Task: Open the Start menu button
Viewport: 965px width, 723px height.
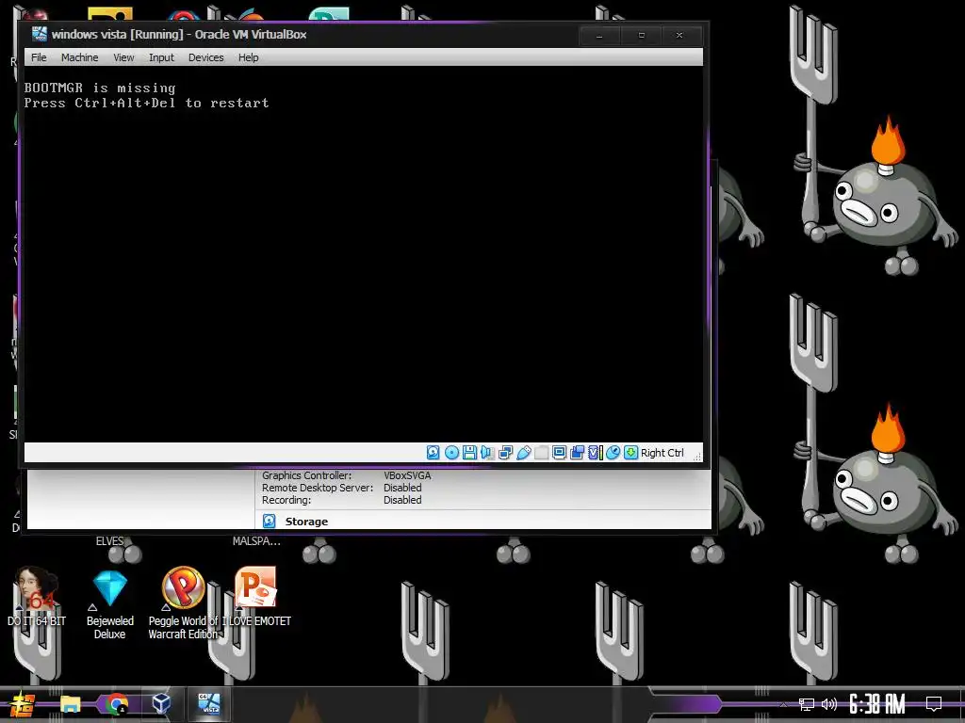Action: 23,704
